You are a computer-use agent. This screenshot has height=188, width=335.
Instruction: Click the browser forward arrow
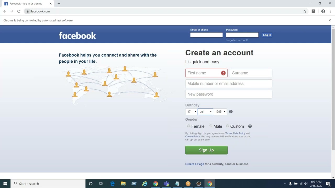(12, 11)
